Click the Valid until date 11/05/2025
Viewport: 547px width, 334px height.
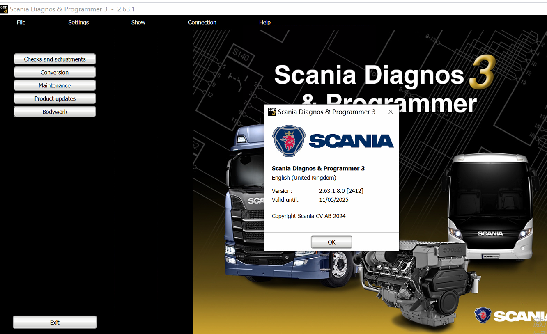pos(334,200)
